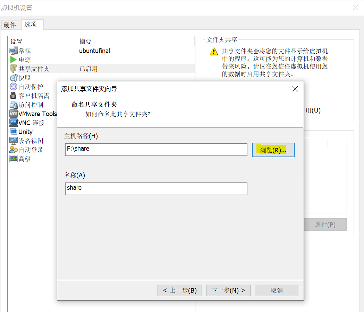Click the VNC 连接 monitor icon
This screenshot has width=364, height=312.
click(x=14, y=123)
